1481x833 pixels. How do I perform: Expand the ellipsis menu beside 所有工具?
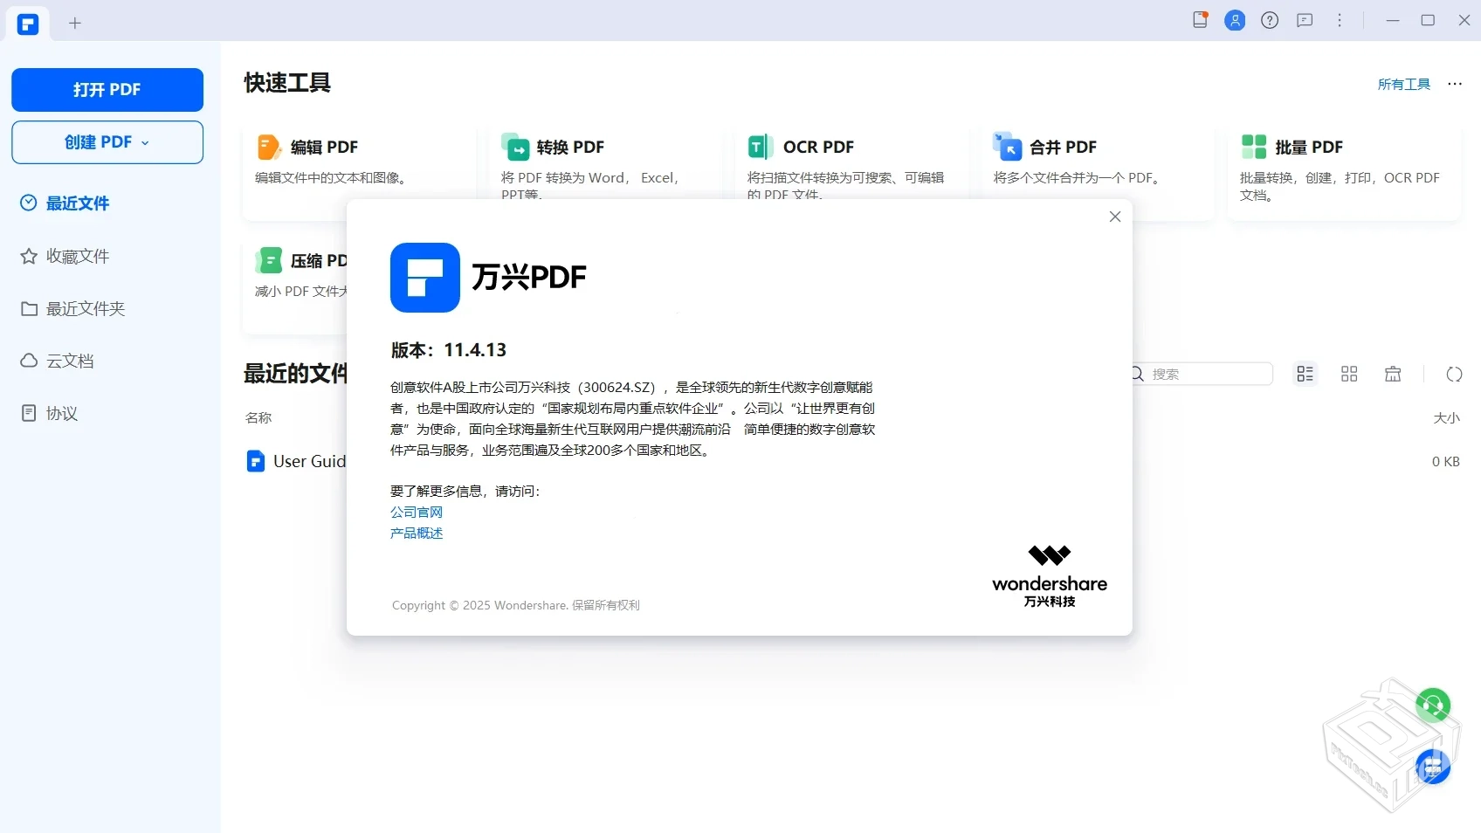pyautogui.click(x=1455, y=84)
